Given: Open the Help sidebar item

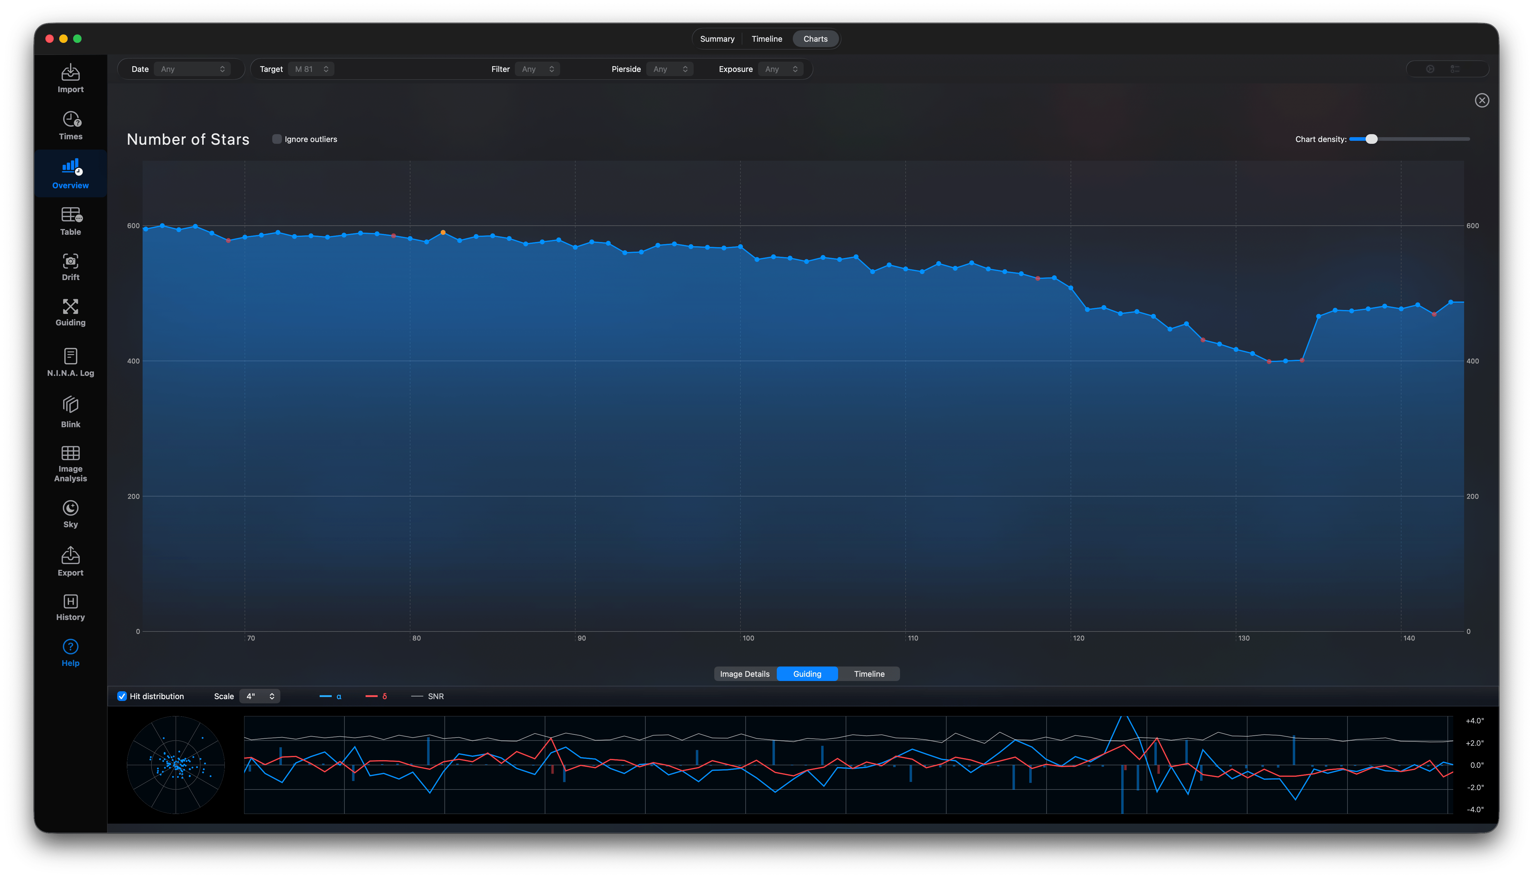Looking at the screenshot, I should [70, 653].
